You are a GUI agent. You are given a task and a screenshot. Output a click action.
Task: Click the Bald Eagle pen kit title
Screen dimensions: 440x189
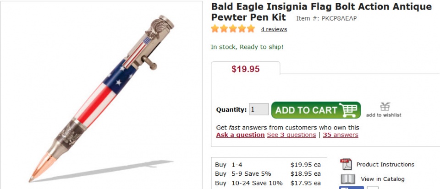pyautogui.click(x=321, y=12)
